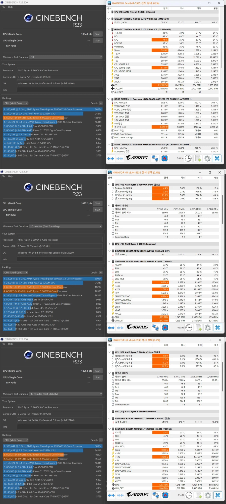Open settings gear in HWiNFO timed 0:53:15

coord(208,327)
